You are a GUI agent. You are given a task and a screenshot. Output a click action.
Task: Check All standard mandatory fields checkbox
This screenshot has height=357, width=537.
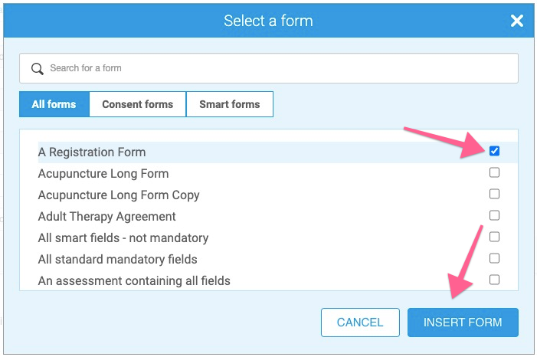[x=494, y=258]
